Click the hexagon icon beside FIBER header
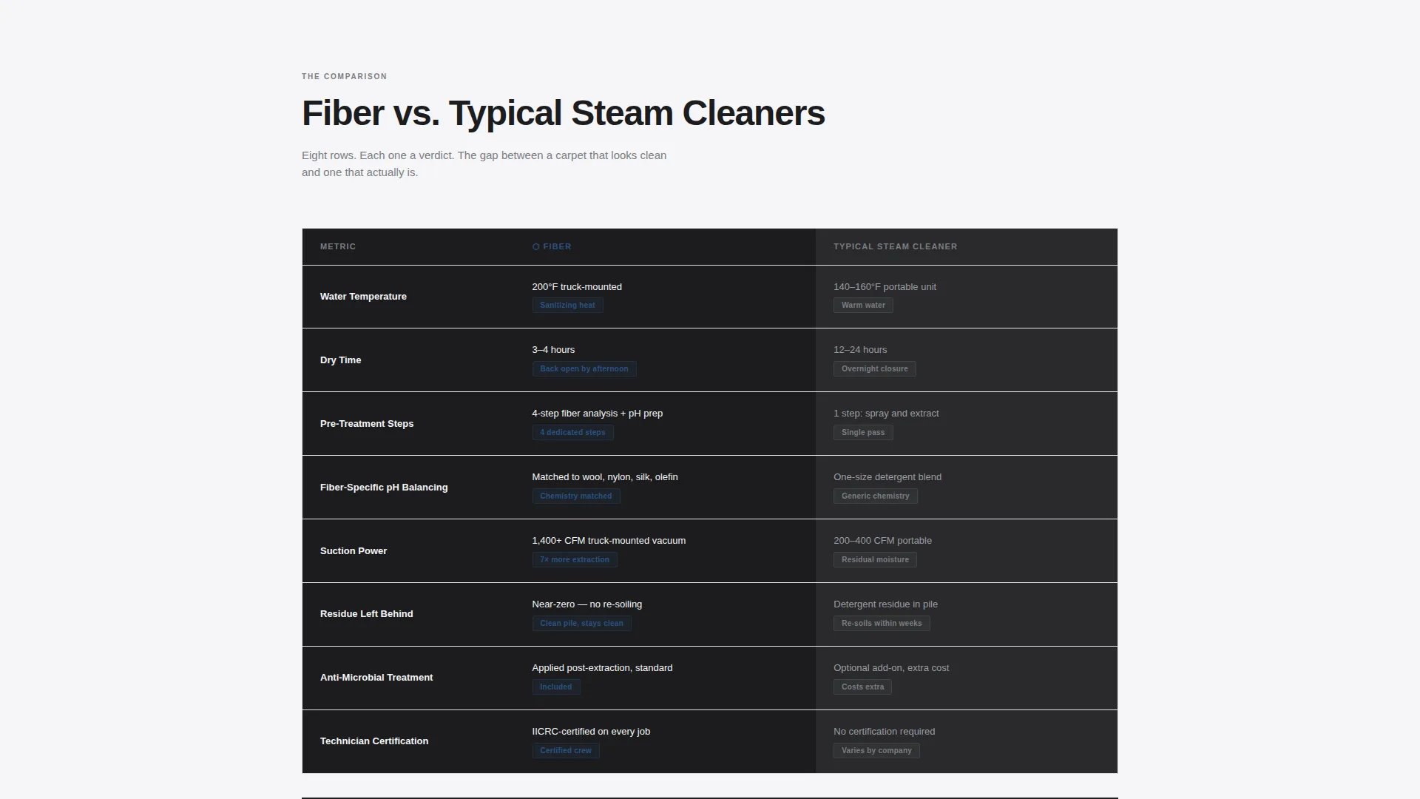 pyautogui.click(x=536, y=247)
